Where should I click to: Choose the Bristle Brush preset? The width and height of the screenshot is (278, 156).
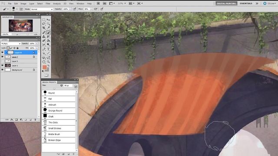(x=59, y=134)
